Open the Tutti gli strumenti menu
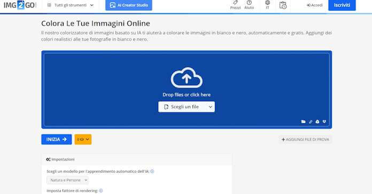372x194 pixels. (x=71, y=5)
